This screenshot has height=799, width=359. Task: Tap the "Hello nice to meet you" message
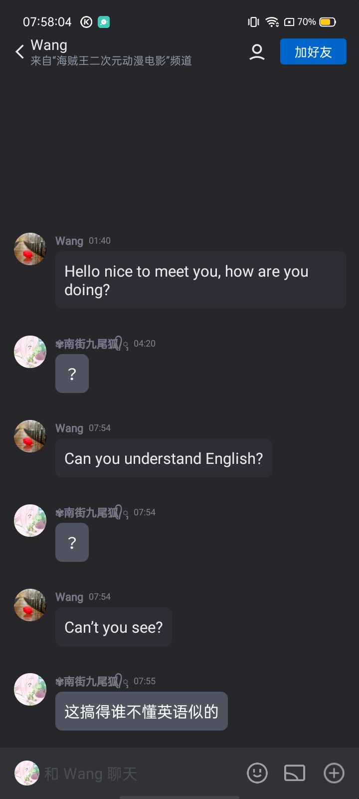200,280
